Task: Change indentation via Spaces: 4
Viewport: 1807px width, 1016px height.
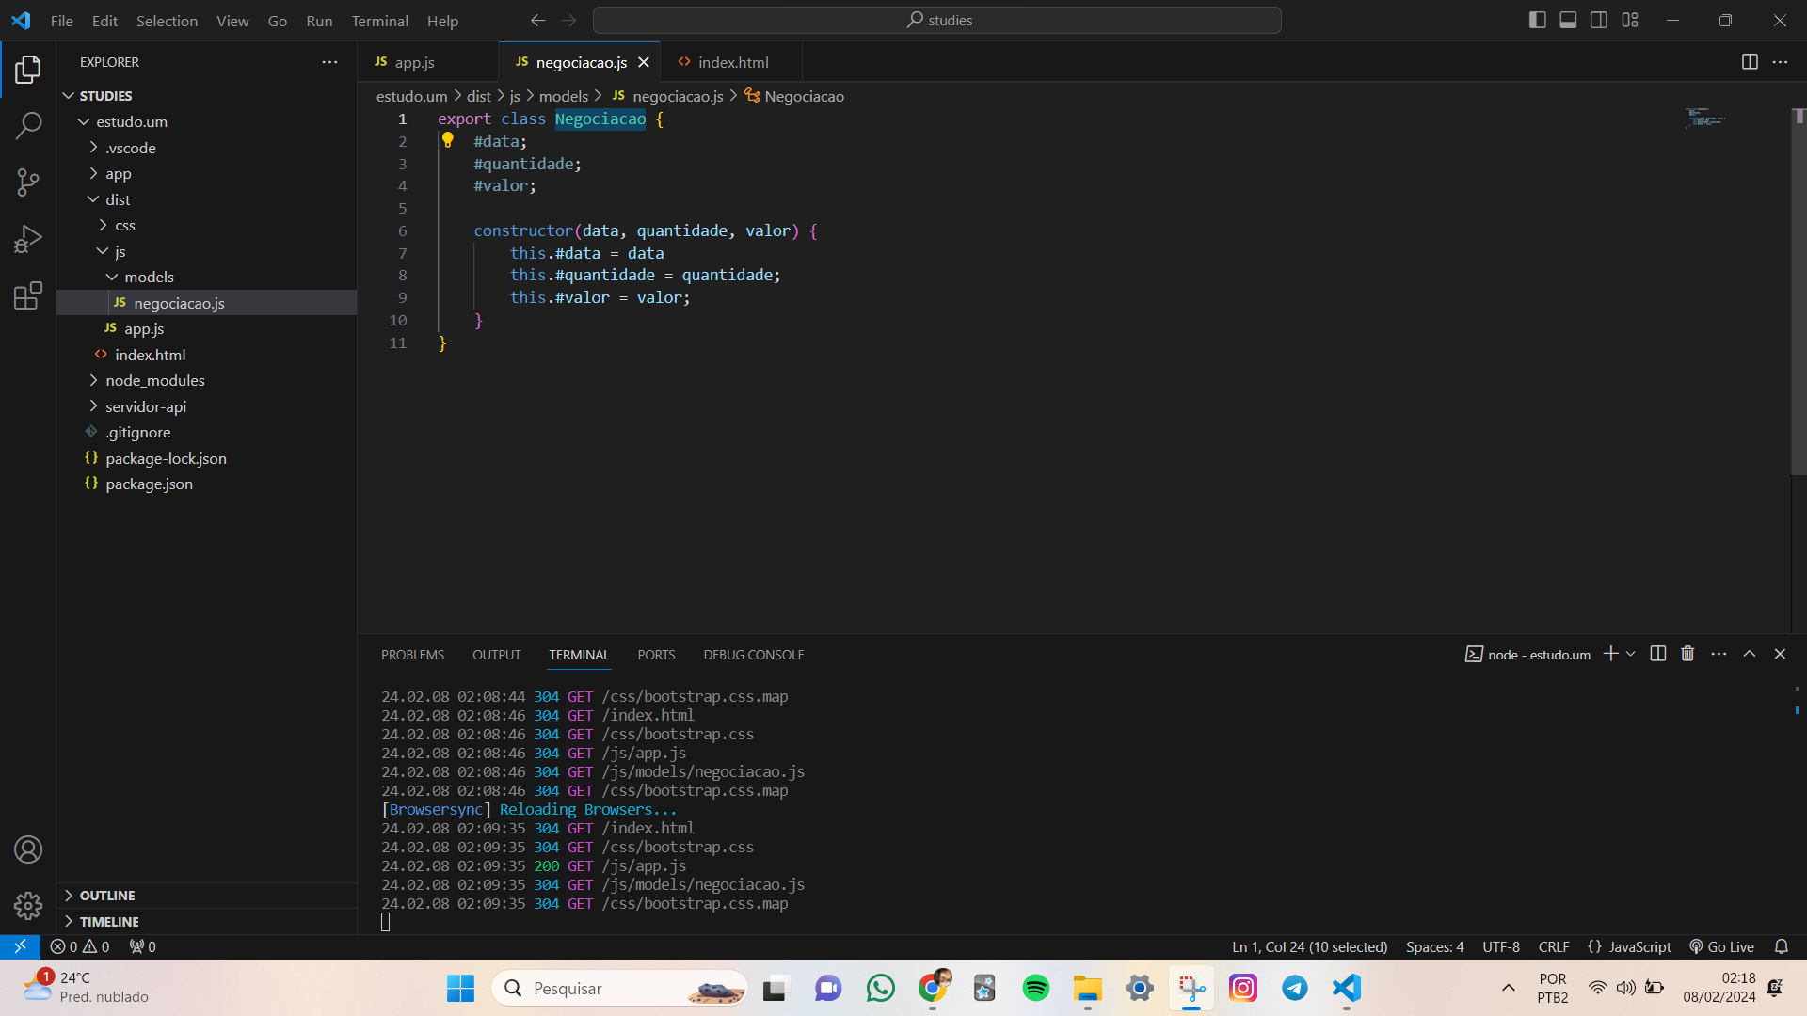Action: coord(1435,946)
